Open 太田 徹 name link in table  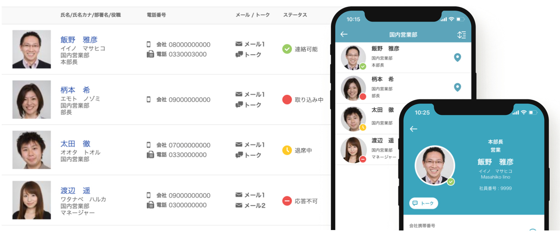tap(75, 144)
